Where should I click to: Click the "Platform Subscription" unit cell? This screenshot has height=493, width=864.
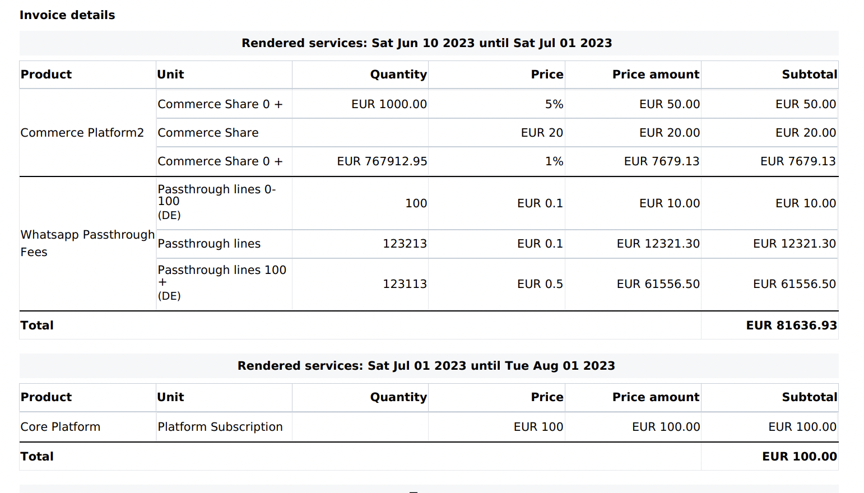(220, 427)
